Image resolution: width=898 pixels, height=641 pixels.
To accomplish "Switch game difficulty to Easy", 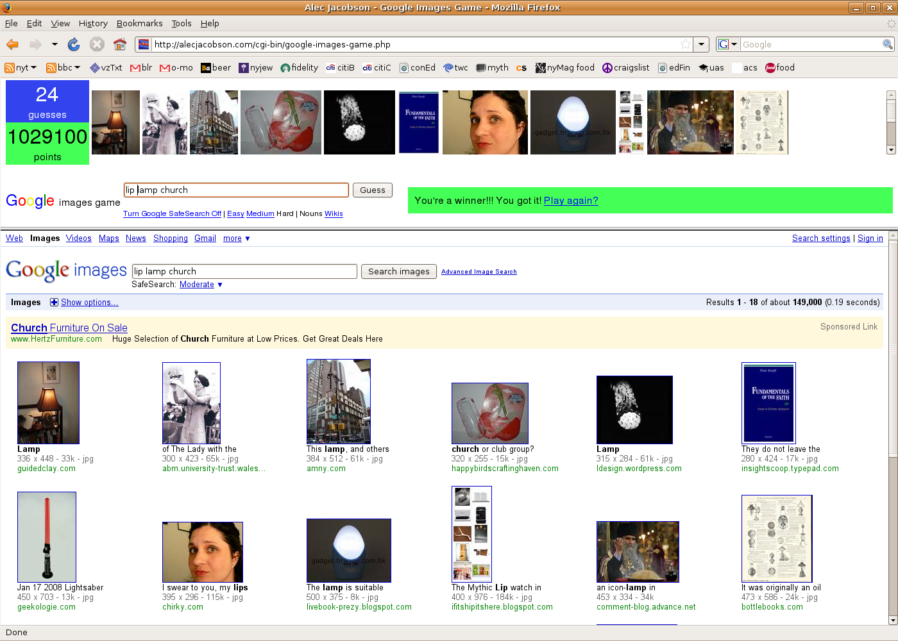I will 235,213.
